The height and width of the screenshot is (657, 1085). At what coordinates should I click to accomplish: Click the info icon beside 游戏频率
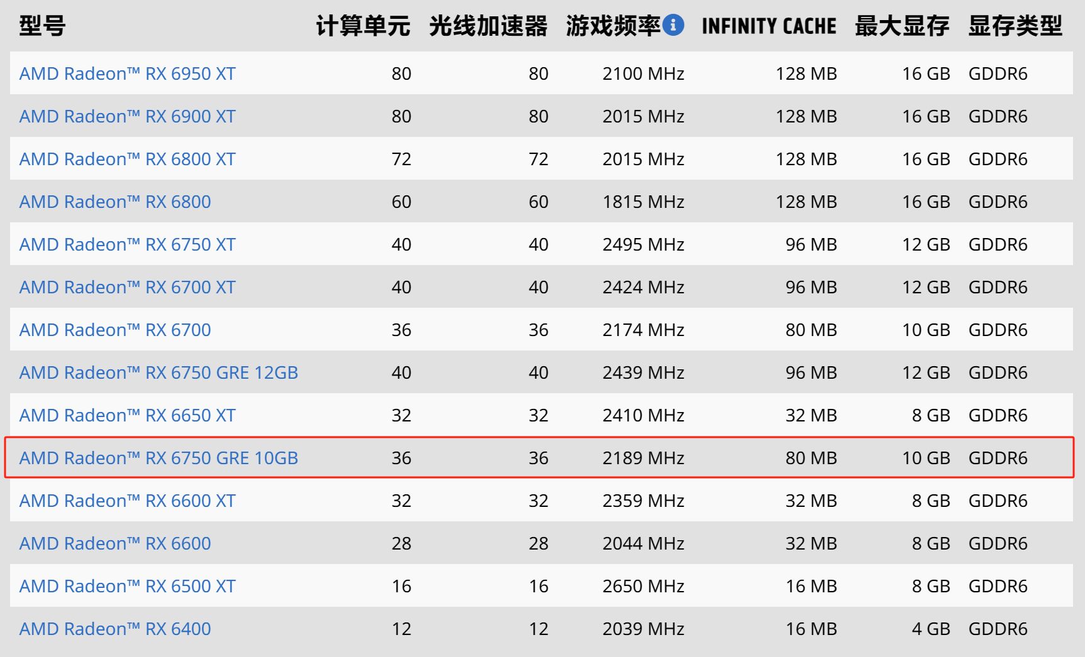pos(673,25)
